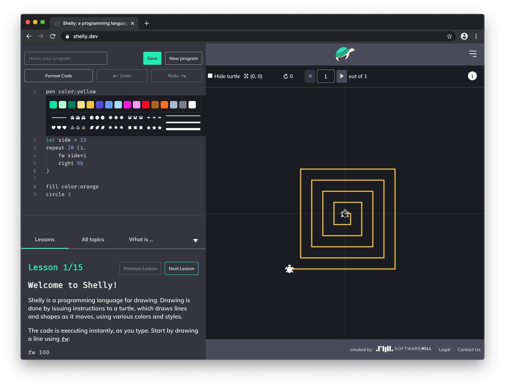
Task: Pick the crabs pen pattern
Action: click(135, 118)
